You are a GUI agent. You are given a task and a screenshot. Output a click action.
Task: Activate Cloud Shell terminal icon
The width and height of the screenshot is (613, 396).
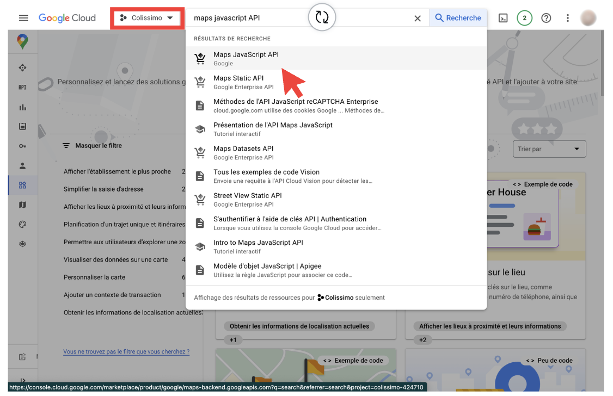tap(503, 18)
